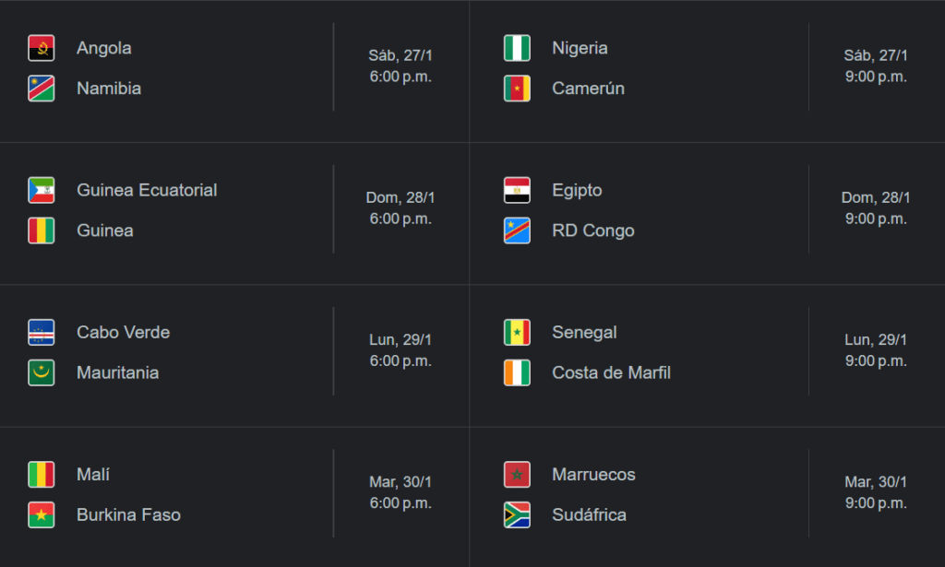Click the Mauritania flag icon

tap(42, 372)
